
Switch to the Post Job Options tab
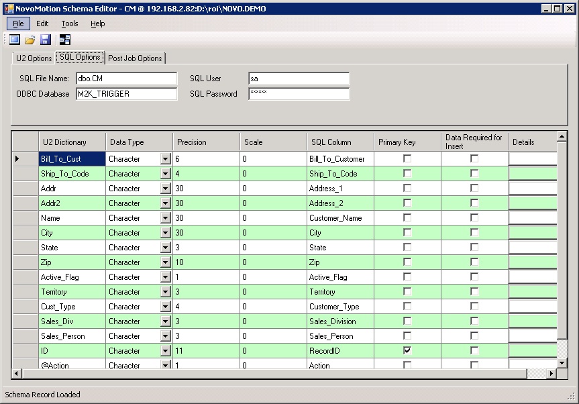(x=135, y=58)
